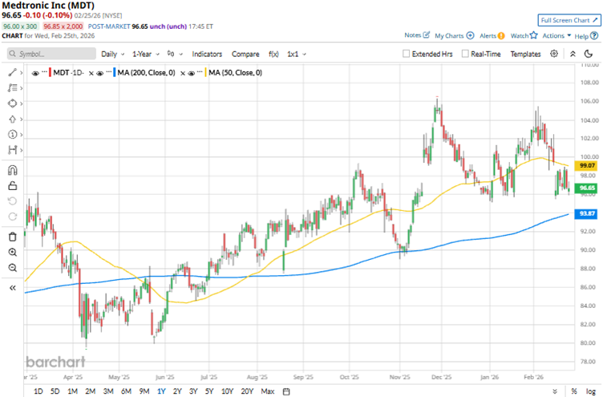Image resolution: width=603 pixels, height=397 pixels.
Task: Enable the Extended Hrs checkbox
Action: tap(407, 54)
